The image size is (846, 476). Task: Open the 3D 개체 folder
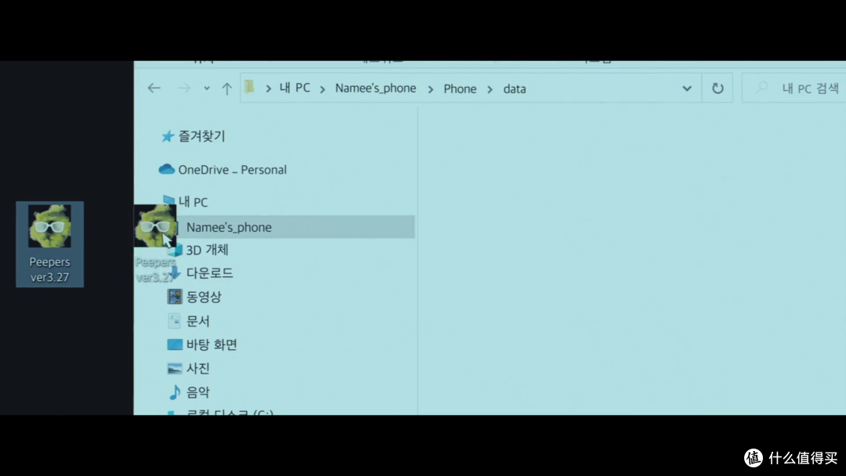click(x=207, y=250)
